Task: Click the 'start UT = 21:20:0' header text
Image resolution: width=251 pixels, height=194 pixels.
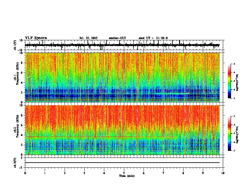Action: (153, 38)
